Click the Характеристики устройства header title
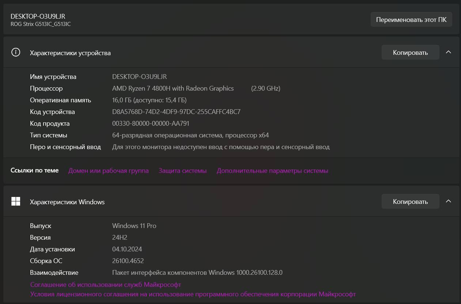 tap(70, 53)
